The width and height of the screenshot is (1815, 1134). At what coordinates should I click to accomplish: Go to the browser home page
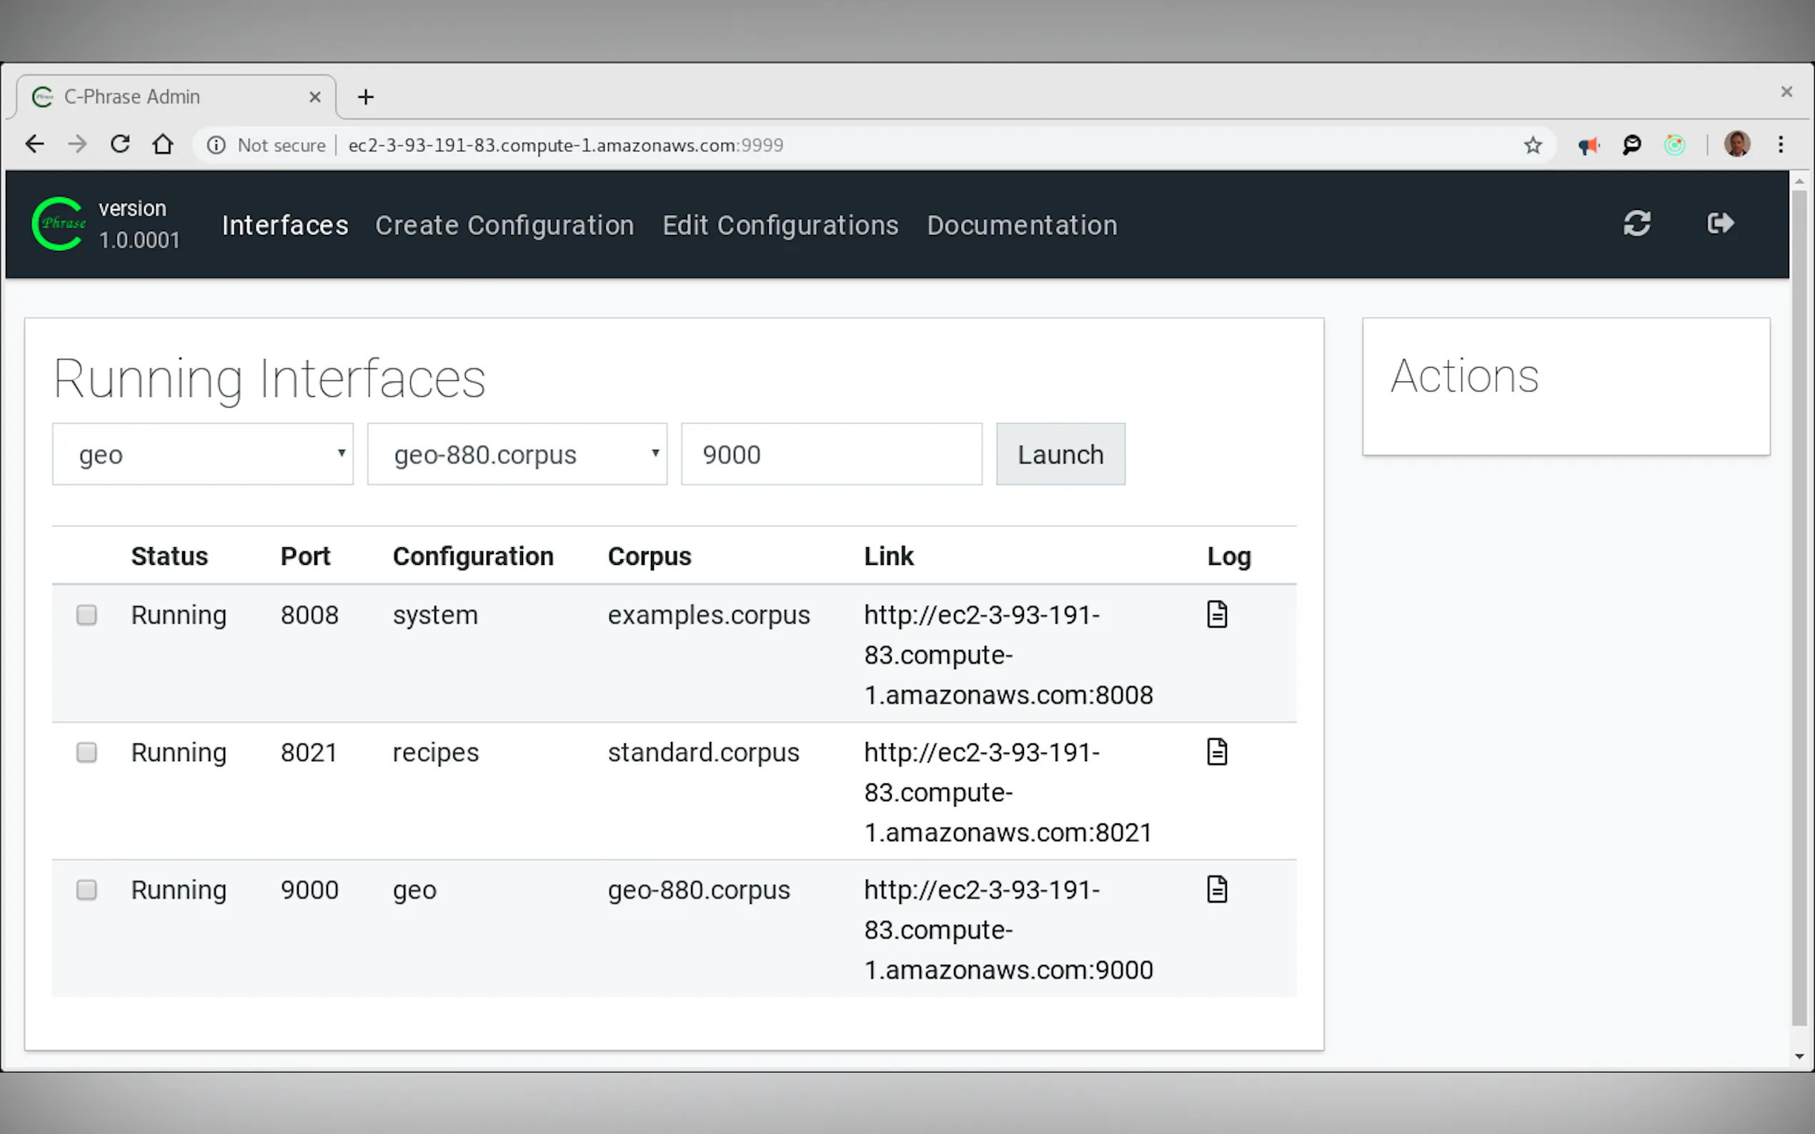click(x=163, y=144)
